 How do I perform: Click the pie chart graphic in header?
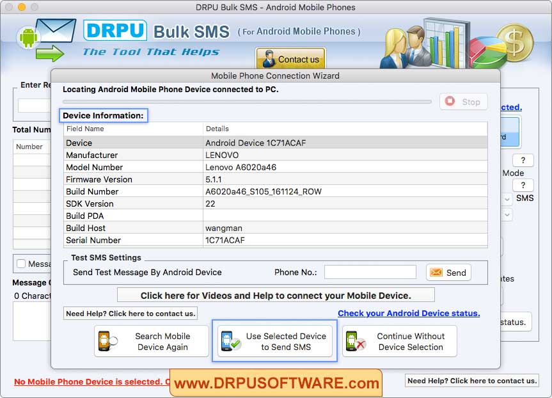tap(487, 53)
